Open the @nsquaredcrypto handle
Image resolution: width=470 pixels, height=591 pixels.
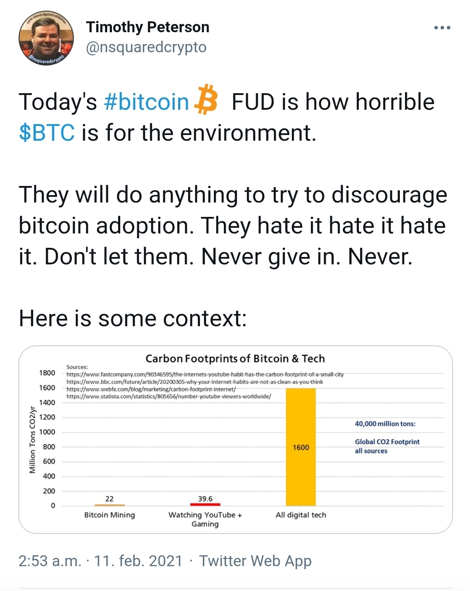pyautogui.click(x=146, y=47)
